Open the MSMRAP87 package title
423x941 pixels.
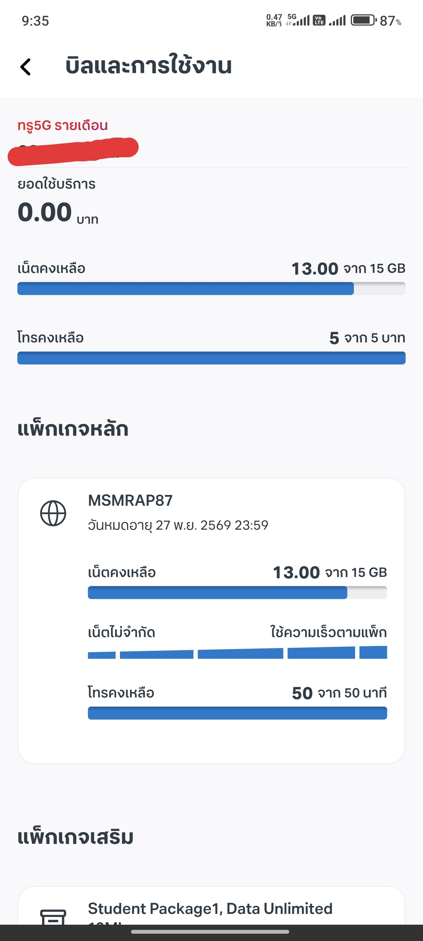[x=130, y=501]
